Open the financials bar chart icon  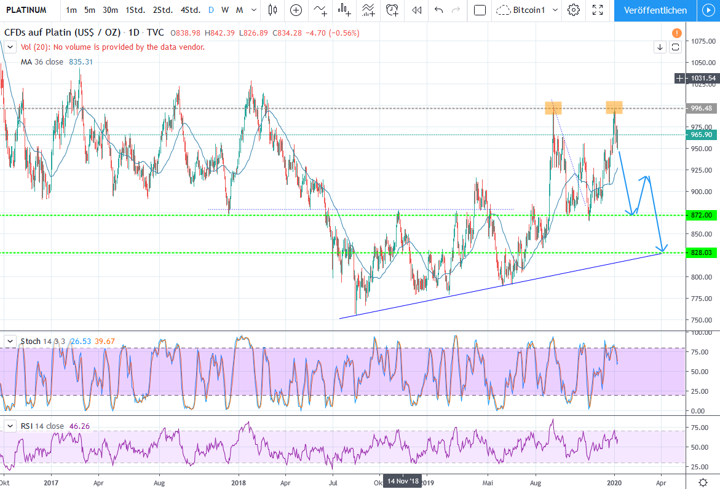pos(344,10)
